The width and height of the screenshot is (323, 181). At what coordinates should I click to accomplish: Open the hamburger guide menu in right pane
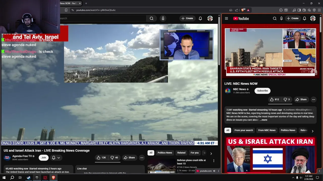(x=226, y=18)
